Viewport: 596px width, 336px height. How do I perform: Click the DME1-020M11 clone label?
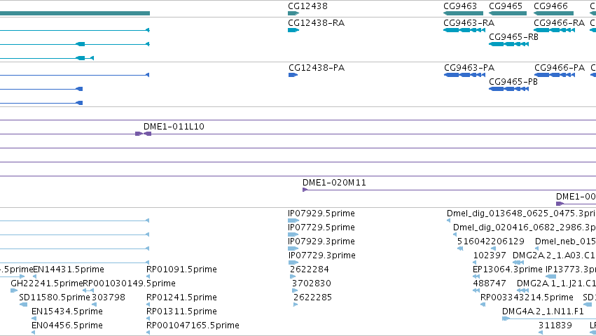pos(334,183)
